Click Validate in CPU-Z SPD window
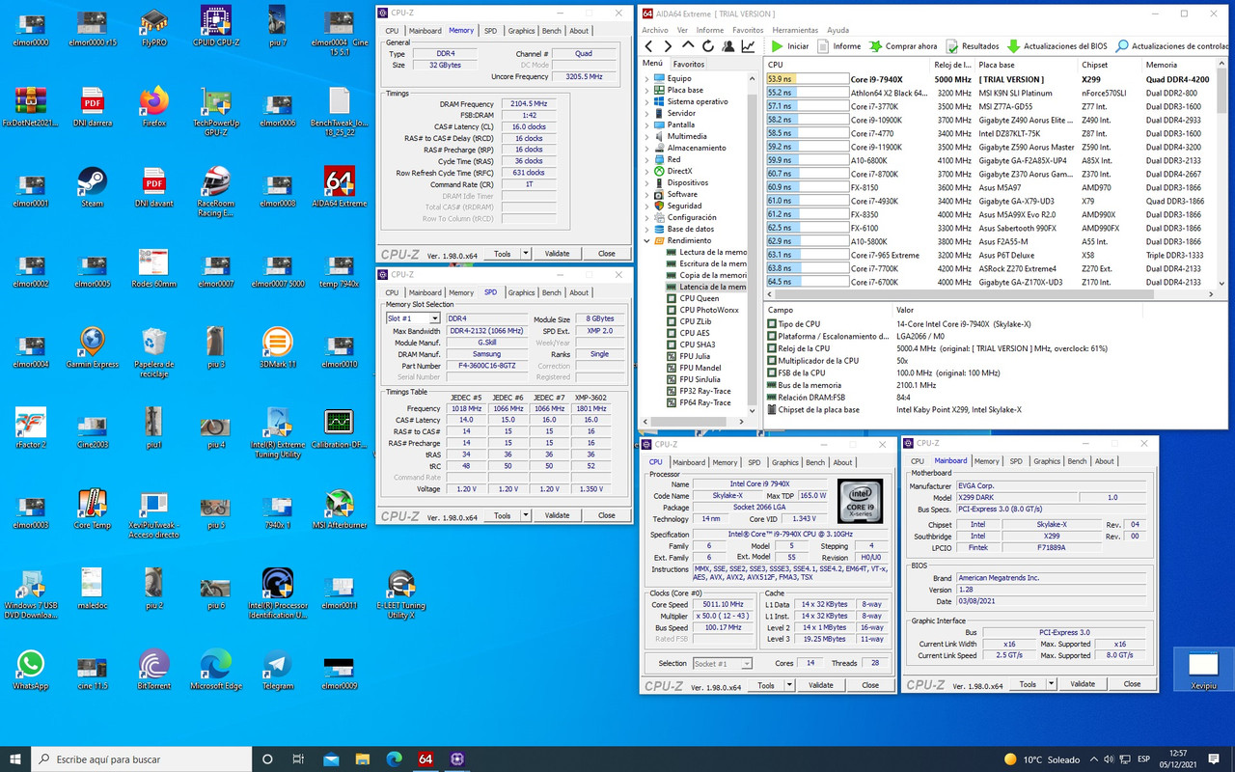1235x772 pixels. click(x=557, y=515)
